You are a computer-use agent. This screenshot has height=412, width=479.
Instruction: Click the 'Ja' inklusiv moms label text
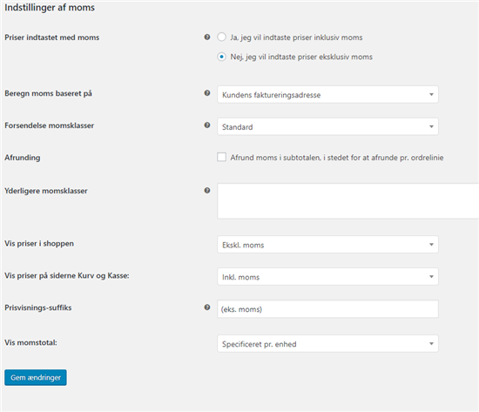296,37
